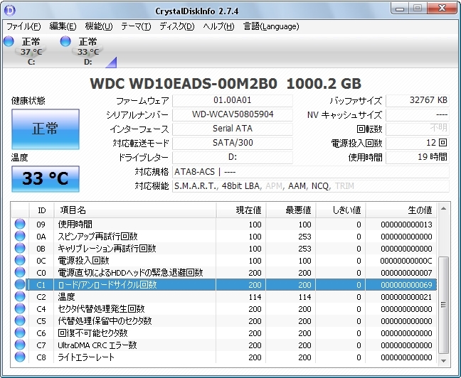Image resolution: width=461 pixels, height=378 pixels.
Task: Click status orb for C5 代替処理保留中のセクタ数
Action: coord(20,321)
